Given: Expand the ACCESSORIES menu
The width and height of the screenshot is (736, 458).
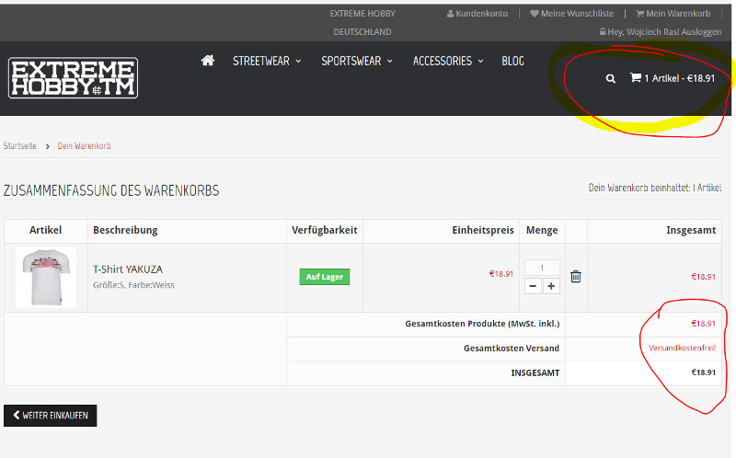Looking at the screenshot, I should pyautogui.click(x=448, y=61).
